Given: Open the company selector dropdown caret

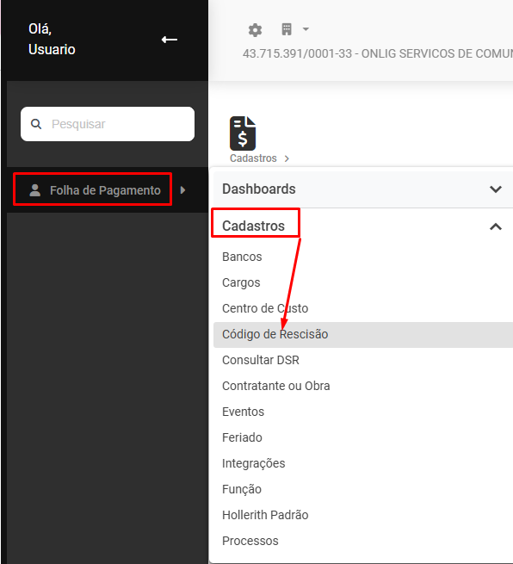Looking at the screenshot, I should coord(306,29).
